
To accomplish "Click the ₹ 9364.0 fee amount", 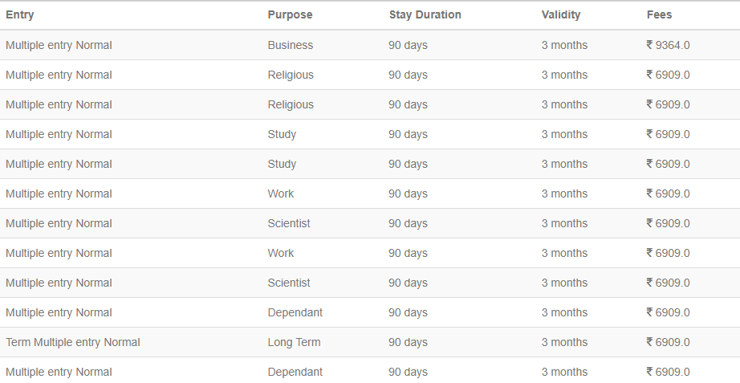I will [x=668, y=45].
